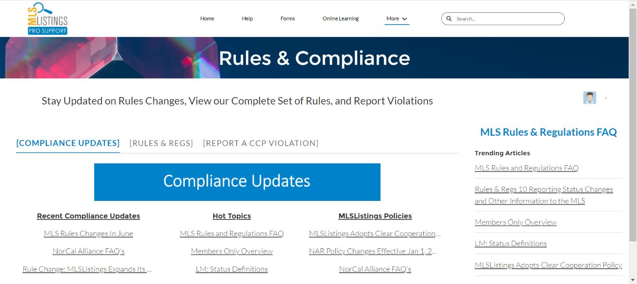
Task: Open LM: Status Definitions under Hot Topics
Action: pos(232,269)
